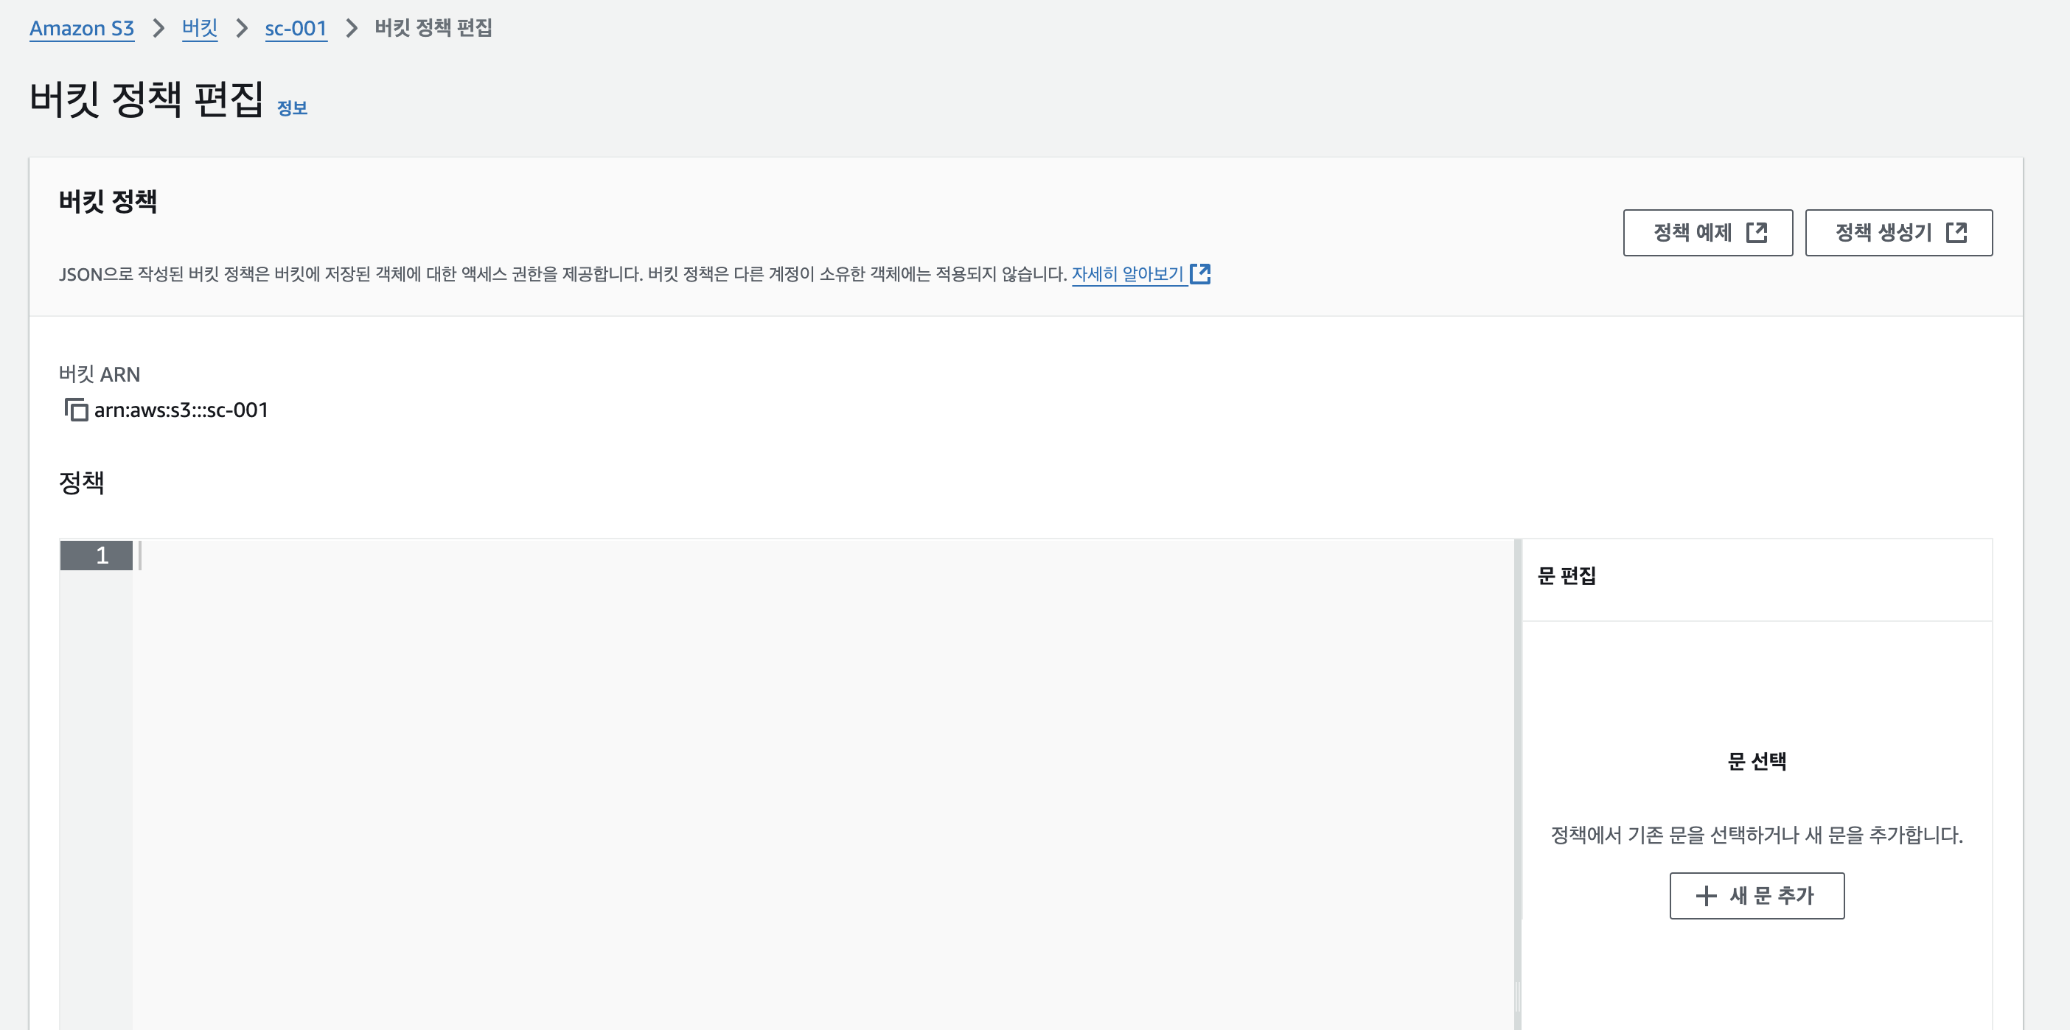
Task: Click the 버킷 정책 편집 breadcrumb text
Action: [433, 28]
